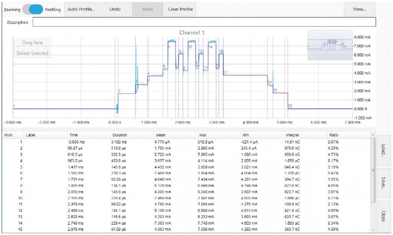Viewport: 393px width, 235px height.
Task: Click Mean cell "7.489 mA"
Action: click(163, 173)
